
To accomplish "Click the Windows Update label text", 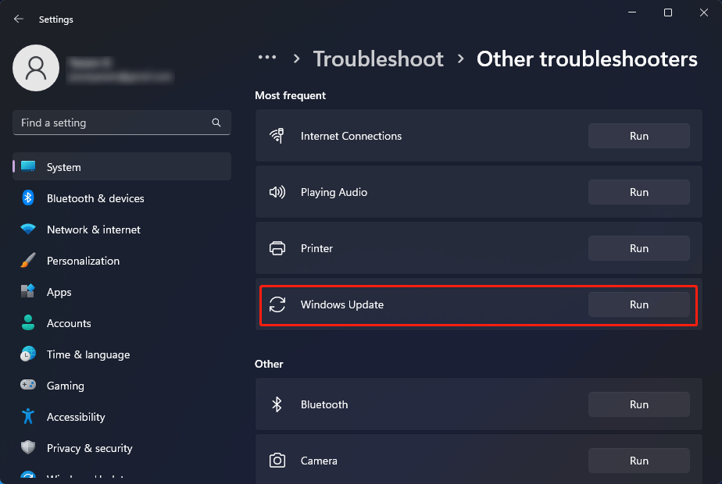I will point(342,304).
